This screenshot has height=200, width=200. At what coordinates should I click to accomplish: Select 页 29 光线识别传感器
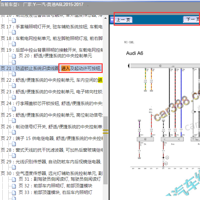coord(51,162)
